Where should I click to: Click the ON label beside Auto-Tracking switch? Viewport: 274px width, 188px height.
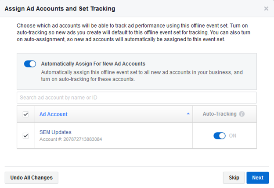(232, 136)
